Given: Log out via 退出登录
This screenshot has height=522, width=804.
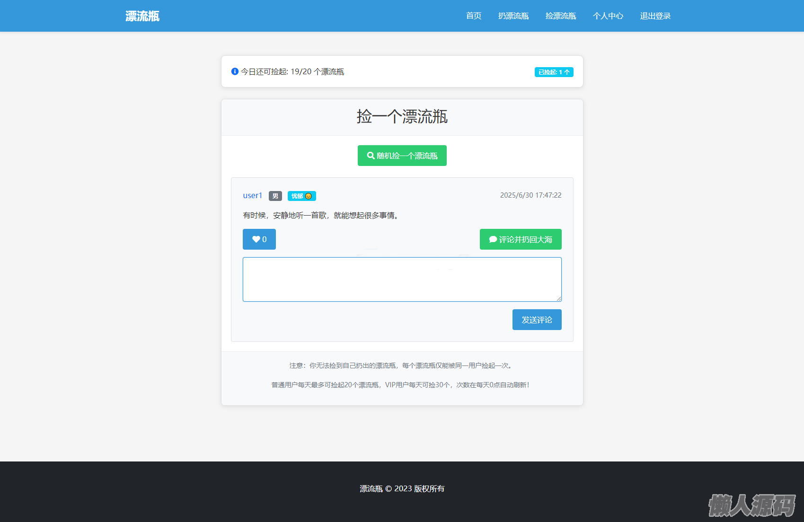Looking at the screenshot, I should [x=655, y=16].
